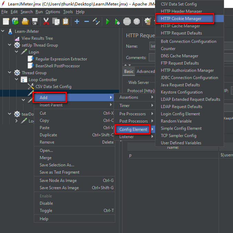
Task: Click the BeanShell PostProcessor node icon
Action: coord(31,66)
